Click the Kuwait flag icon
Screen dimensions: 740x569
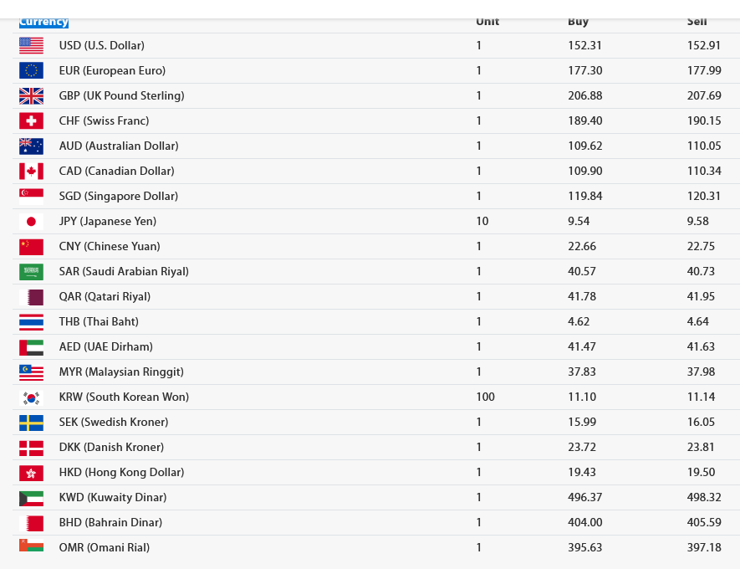[x=31, y=498]
